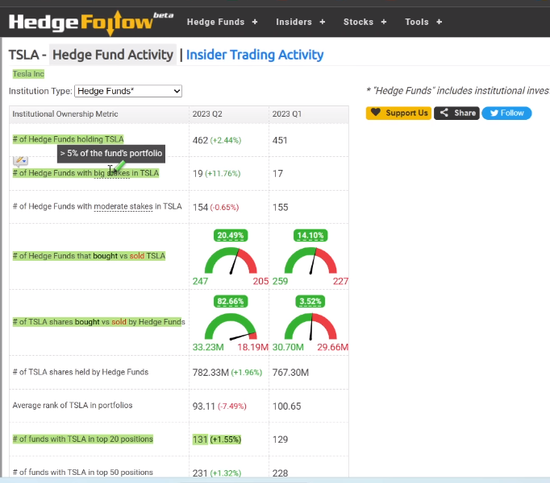Click the 2023 Q2 bought vs sold funds gauge
550x483 pixels.
tap(231, 260)
